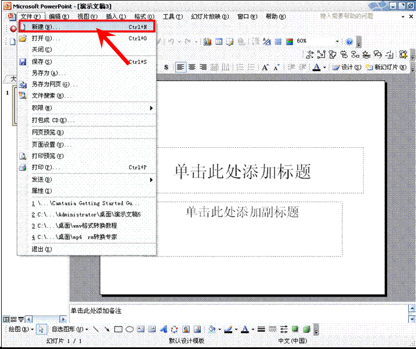416x349 pixels.
Task: Click the Insert Table toolbar icon
Action: [219, 42]
